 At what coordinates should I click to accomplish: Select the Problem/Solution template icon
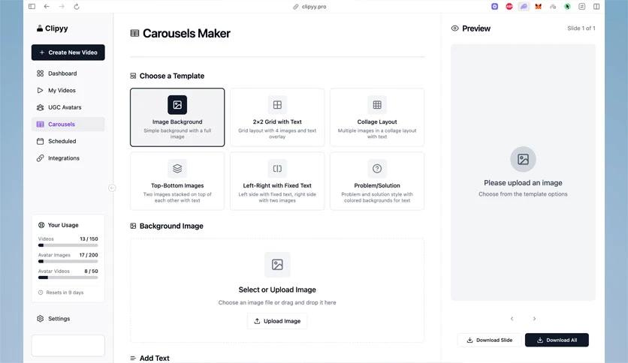click(377, 169)
